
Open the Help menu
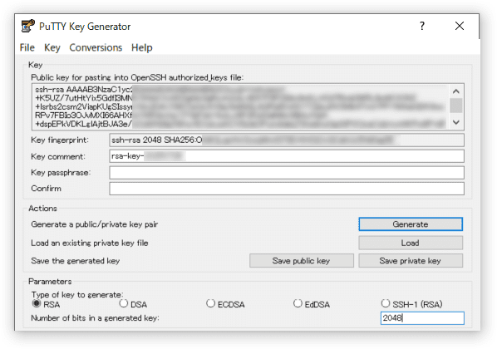[141, 47]
